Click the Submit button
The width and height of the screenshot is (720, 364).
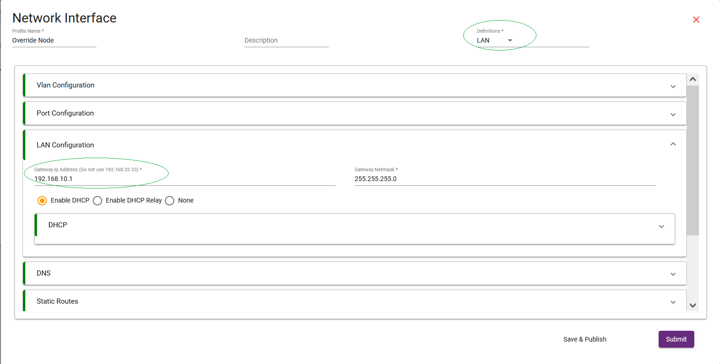[x=676, y=339]
